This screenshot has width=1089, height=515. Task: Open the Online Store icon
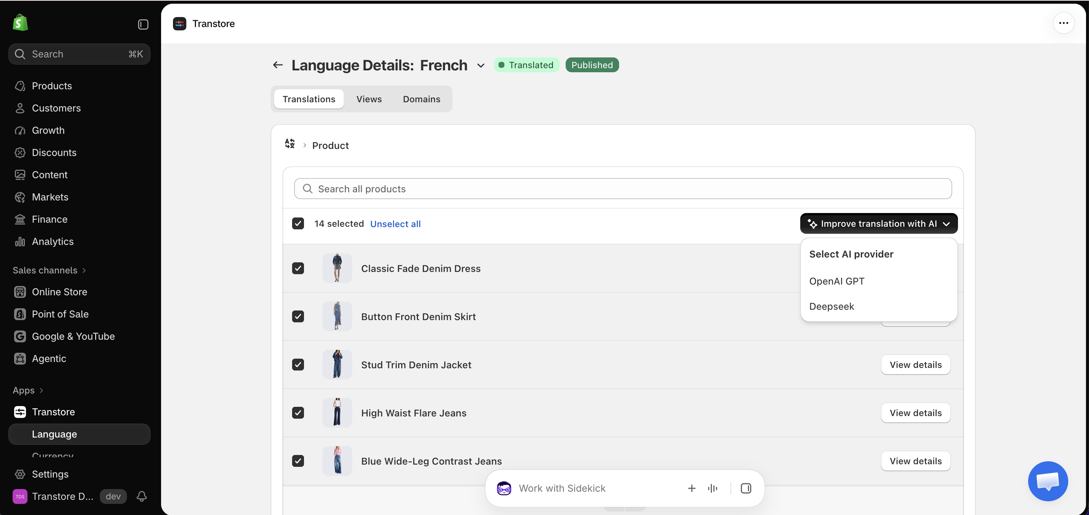20,292
